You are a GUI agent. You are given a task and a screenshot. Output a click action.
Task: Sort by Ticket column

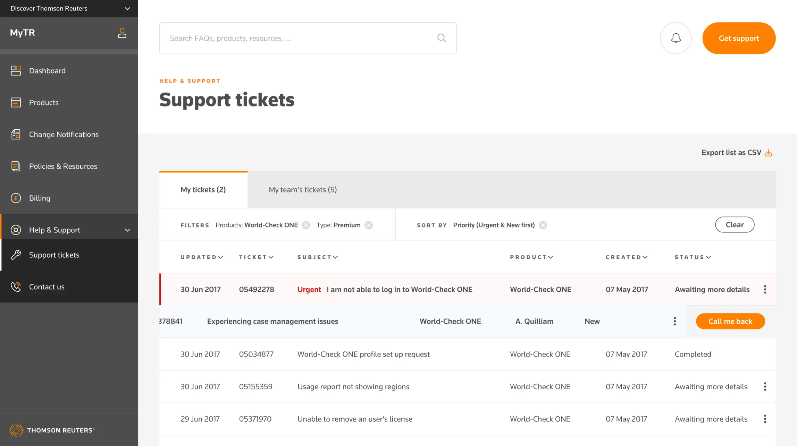click(x=256, y=257)
